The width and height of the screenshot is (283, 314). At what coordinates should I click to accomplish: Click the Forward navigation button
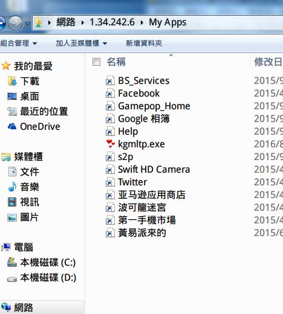tap(16, 23)
